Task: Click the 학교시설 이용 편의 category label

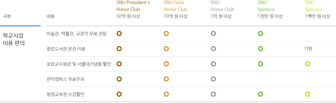Action: [x=14, y=39]
